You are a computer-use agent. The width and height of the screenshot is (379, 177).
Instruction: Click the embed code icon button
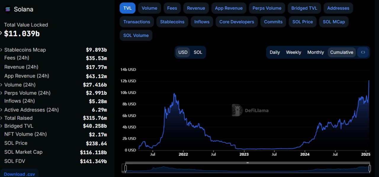[x=363, y=52]
